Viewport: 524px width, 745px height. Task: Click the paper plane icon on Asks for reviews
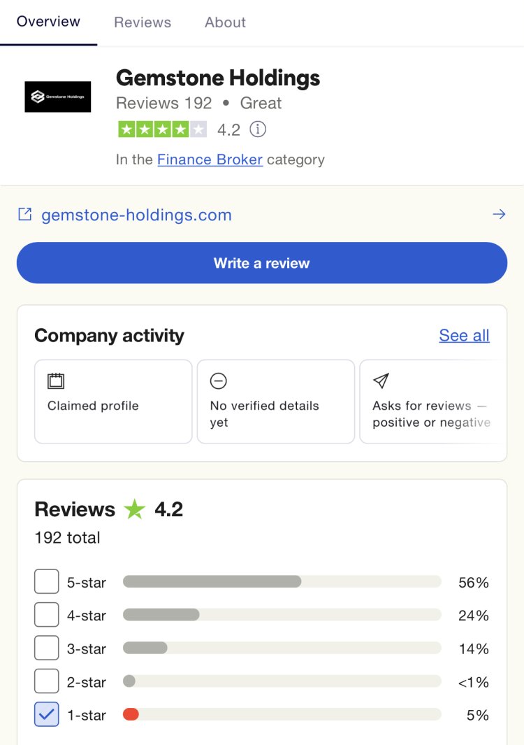381,381
